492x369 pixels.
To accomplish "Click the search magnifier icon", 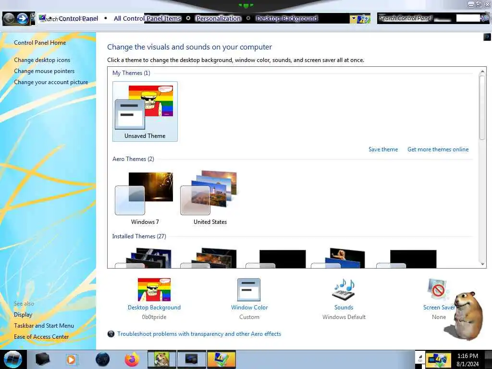I will tap(486, 18).
